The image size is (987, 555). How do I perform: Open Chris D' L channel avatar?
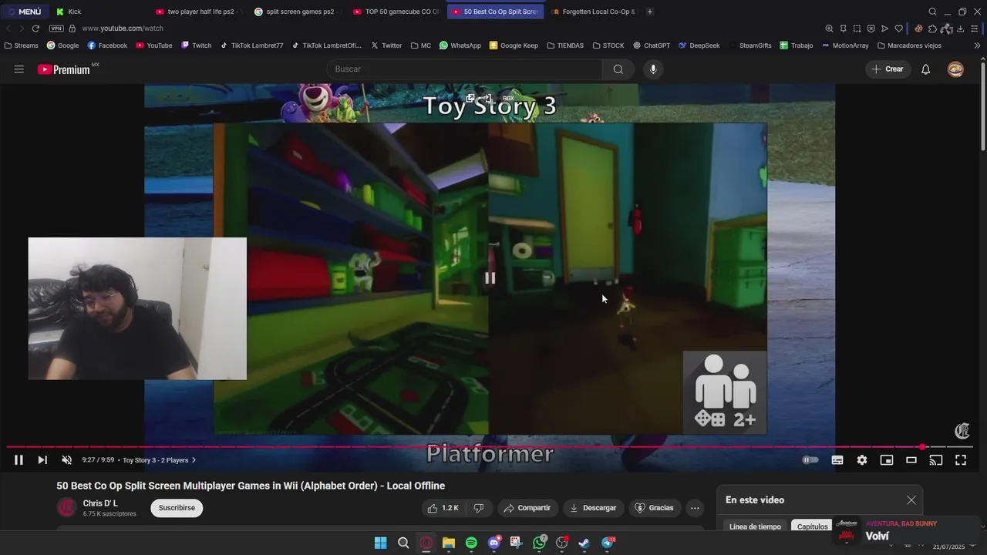pos(66,508)
